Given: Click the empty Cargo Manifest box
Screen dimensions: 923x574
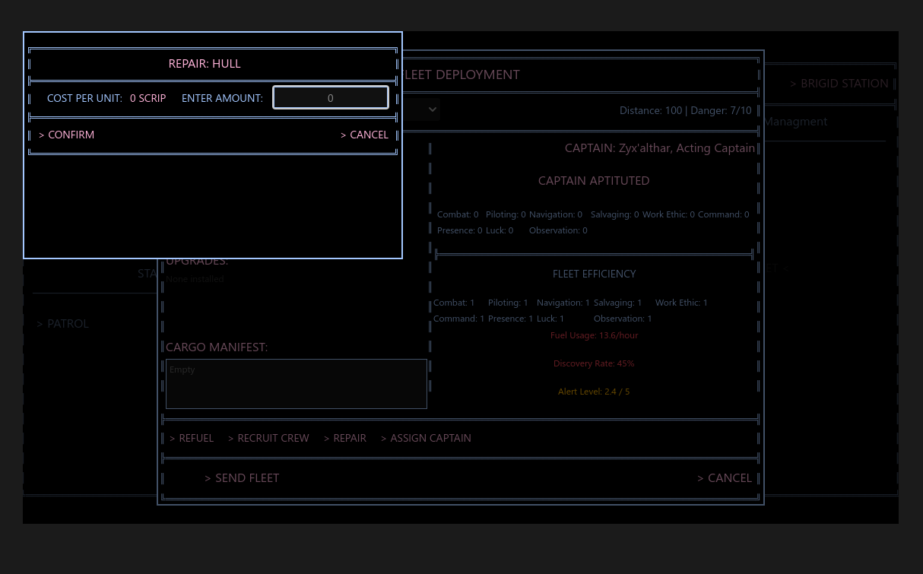Looking at the screenshot, I should (x=297, y=384).
